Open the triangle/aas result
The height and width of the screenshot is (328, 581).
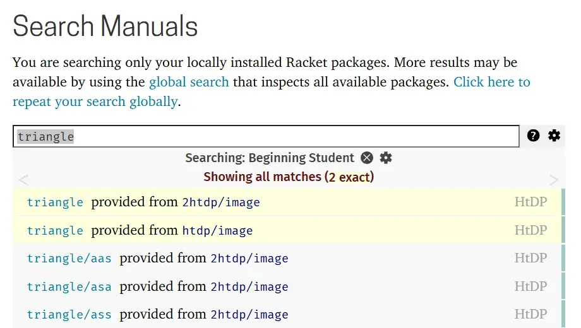[x=69, y=259]
